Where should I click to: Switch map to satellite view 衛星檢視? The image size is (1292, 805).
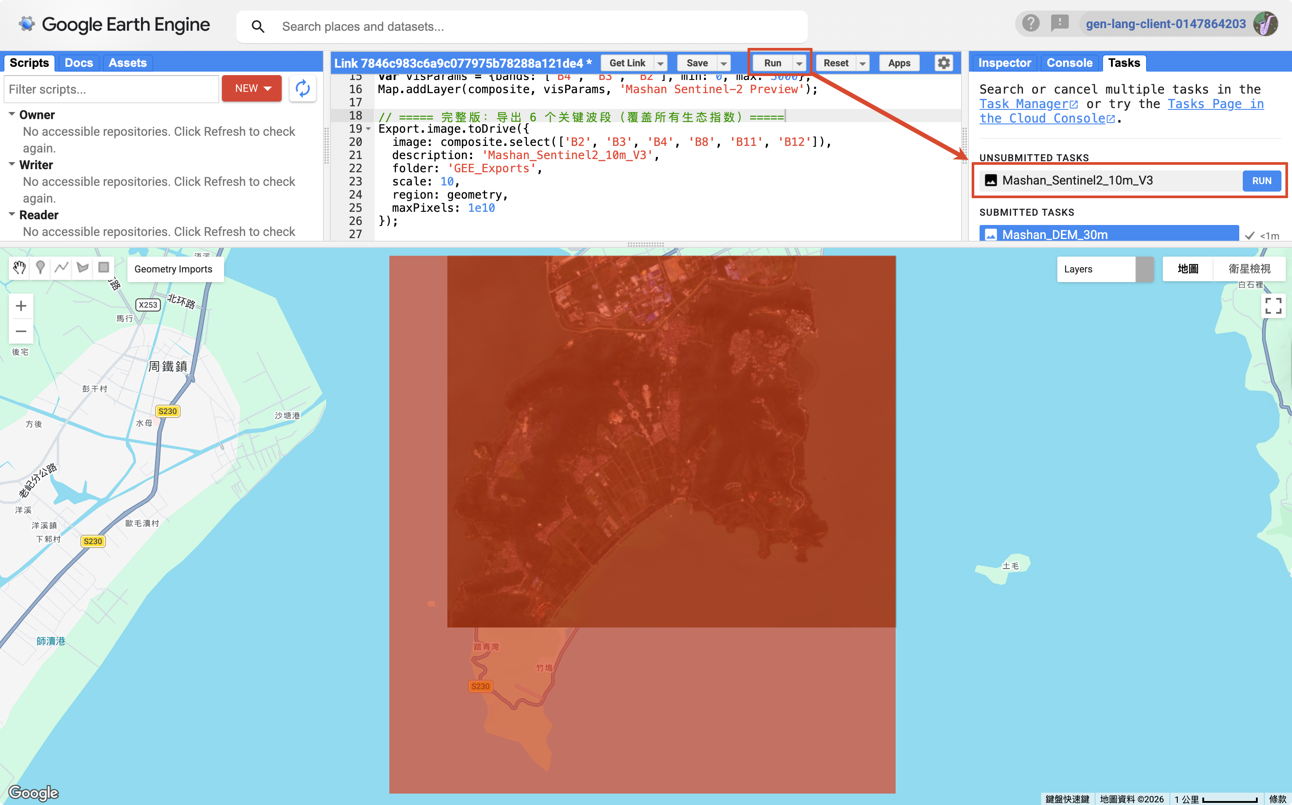pos(1249,269)
